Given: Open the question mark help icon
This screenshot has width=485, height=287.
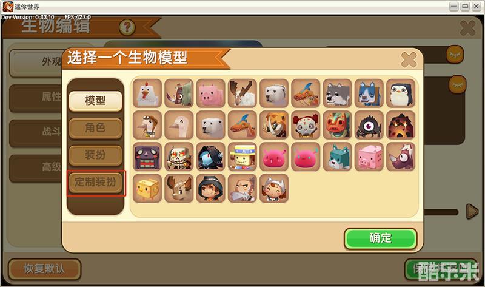Looking at the screenshot, I should [127, 27].
